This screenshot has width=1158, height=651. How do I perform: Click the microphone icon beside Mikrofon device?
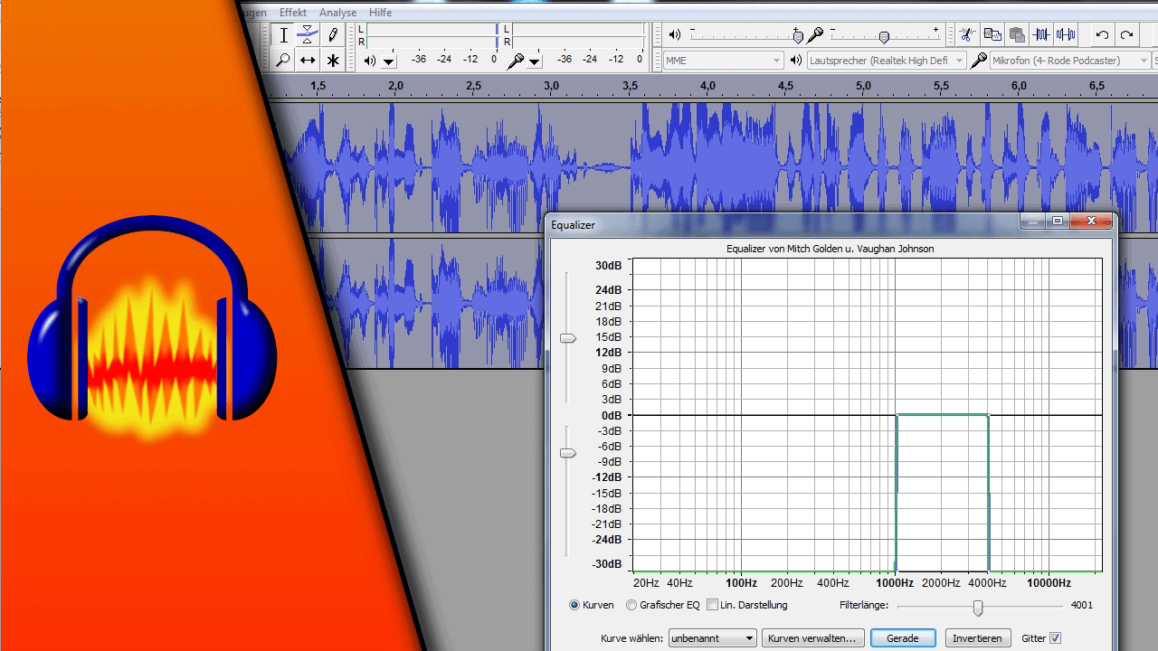click(978, 61)
